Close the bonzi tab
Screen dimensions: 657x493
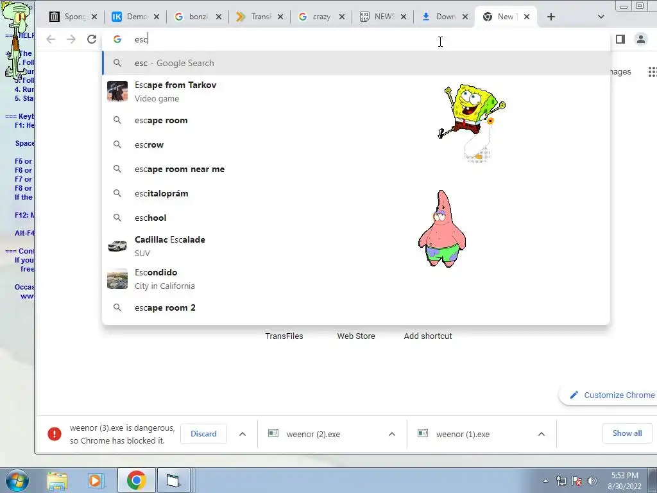219,17
